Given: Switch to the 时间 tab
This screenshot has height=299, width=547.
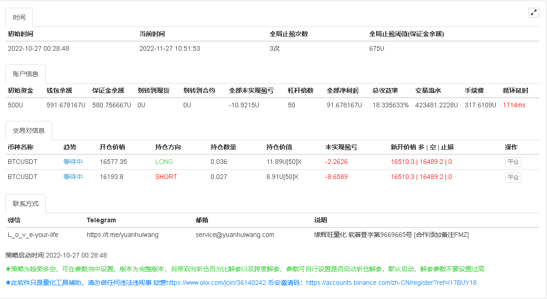Looking at the screenshot, I should click(x=19, y=18).
